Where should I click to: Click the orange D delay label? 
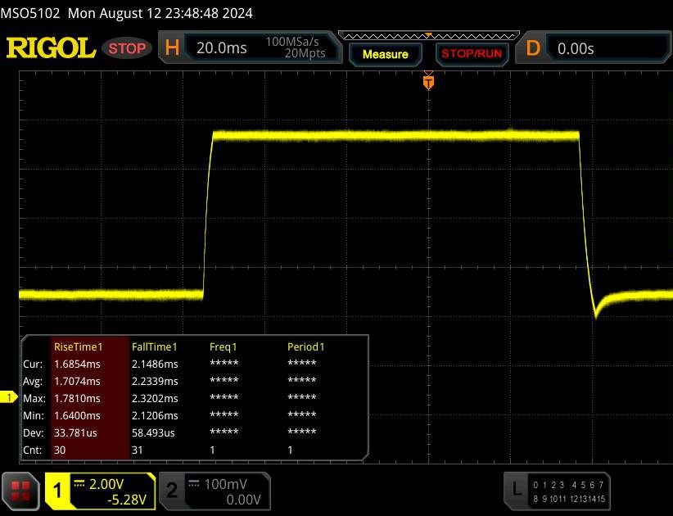click(533, 48)
